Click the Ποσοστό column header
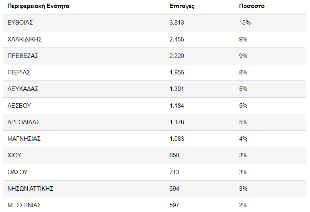The width and height of the screenshot is (310, 212). (x=252, y=6)
